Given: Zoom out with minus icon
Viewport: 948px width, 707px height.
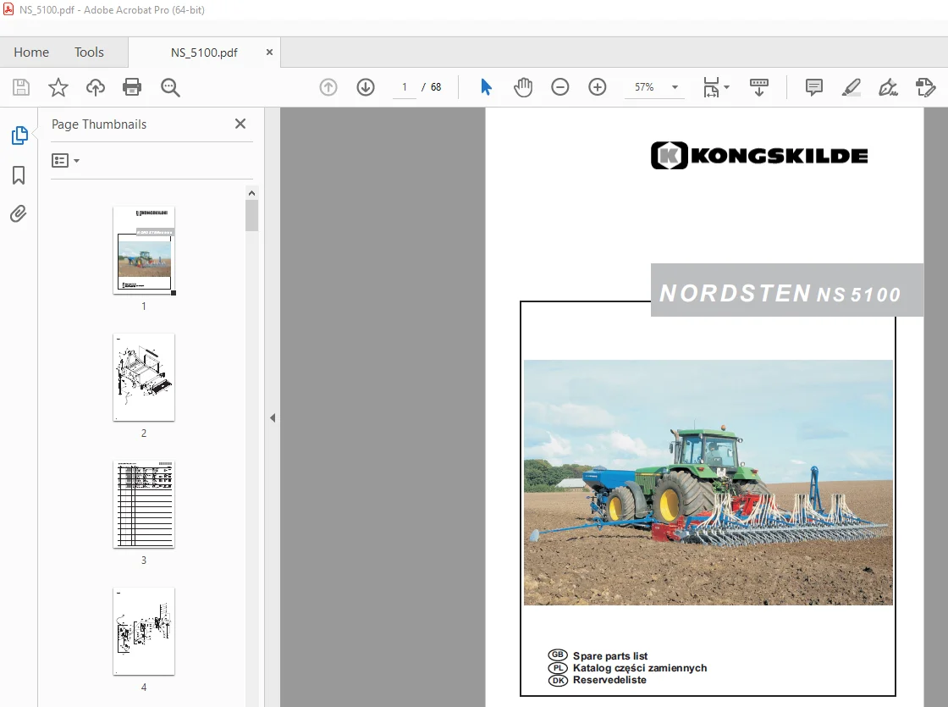Looking at the screenshot, I should [559, 88].
